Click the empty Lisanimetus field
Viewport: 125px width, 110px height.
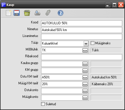[x=82, y=37]
